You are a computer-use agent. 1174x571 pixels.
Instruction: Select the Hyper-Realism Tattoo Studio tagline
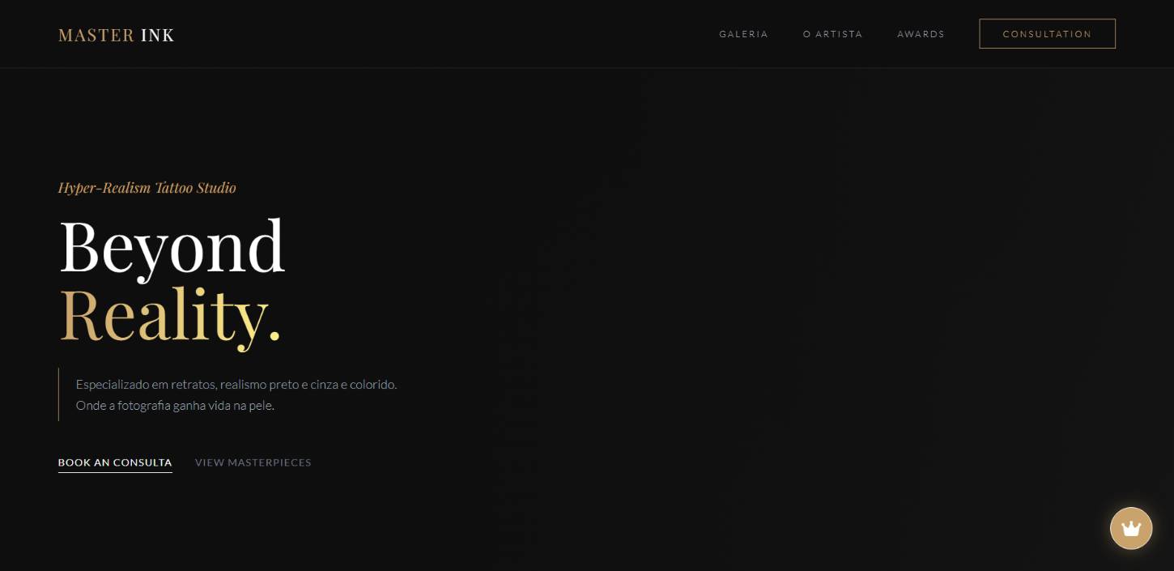pos(147,188)
